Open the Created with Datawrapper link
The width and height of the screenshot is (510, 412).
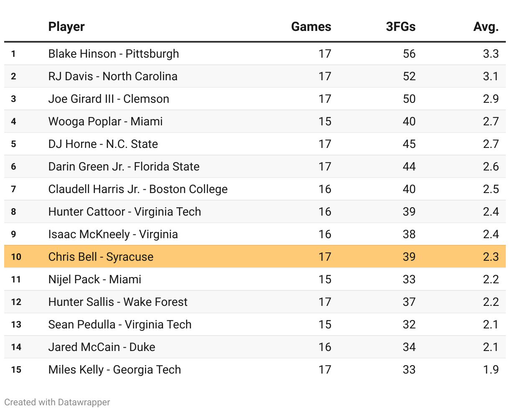click(57, 402)
